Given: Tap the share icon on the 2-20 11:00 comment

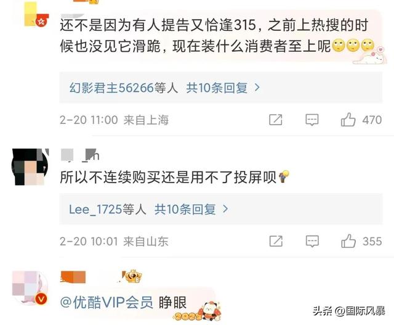Looking at the screenshot, I should (x=276, y=120).
